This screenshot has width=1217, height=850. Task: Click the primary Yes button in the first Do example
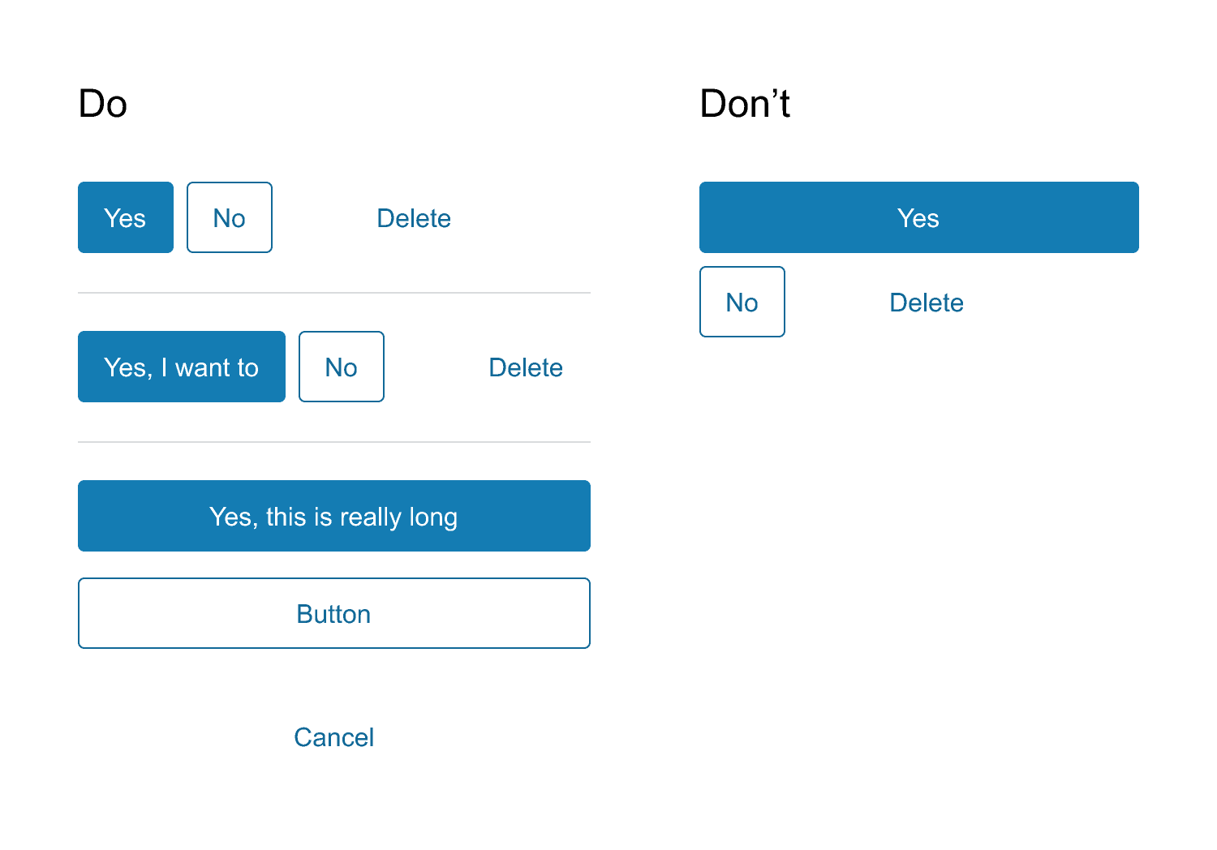coord(125,217)
